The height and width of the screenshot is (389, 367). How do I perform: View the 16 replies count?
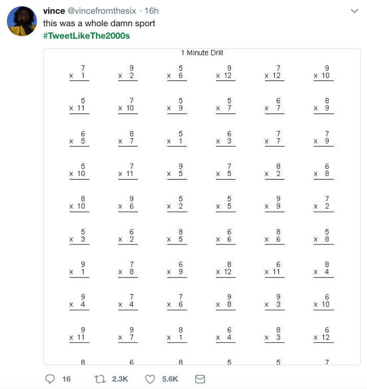pyautogui.click(x=66, y=379)
